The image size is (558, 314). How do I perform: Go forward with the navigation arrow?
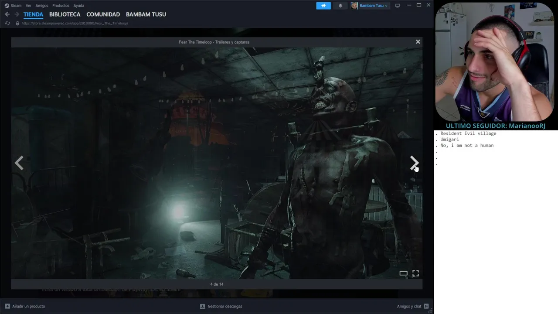click(x=17, y=14)
